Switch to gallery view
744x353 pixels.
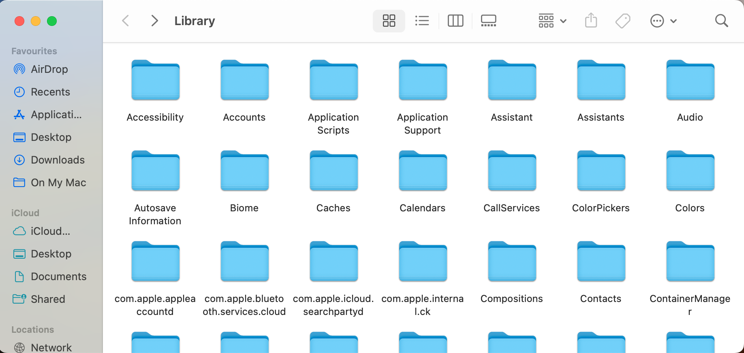click(x=488, y=21)
